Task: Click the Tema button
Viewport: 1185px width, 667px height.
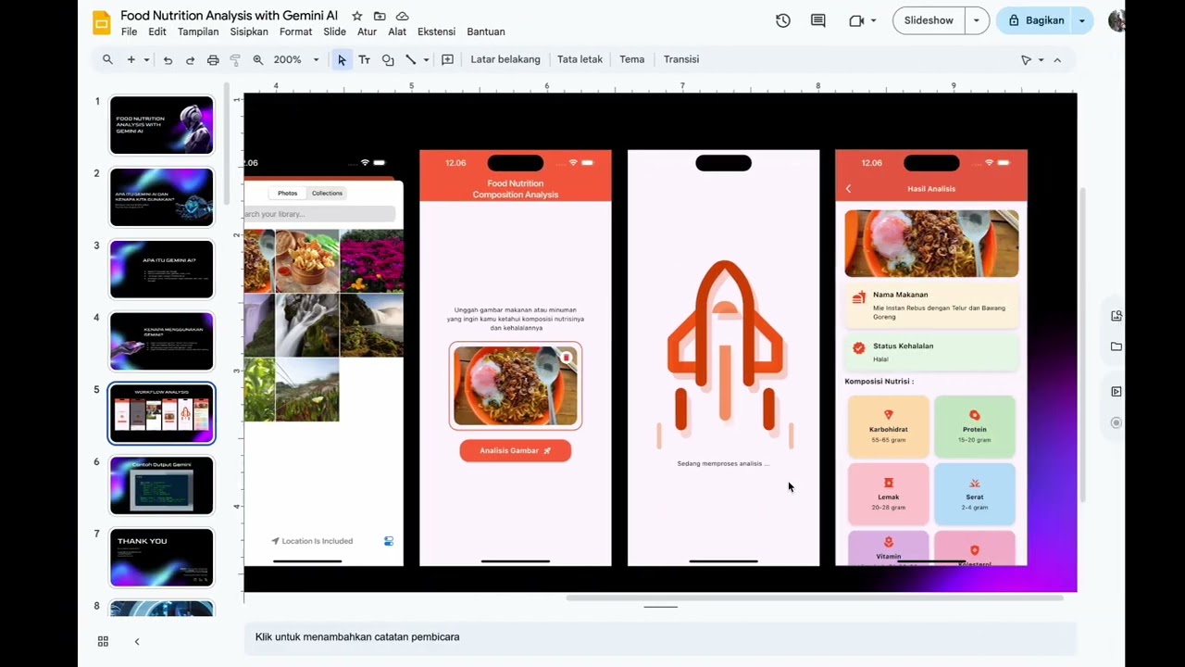Action: (x=632, y=59)
